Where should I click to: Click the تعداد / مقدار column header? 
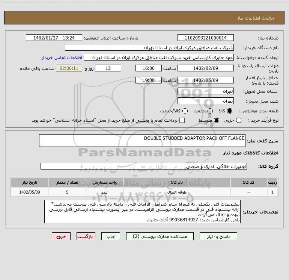[67, 182]
